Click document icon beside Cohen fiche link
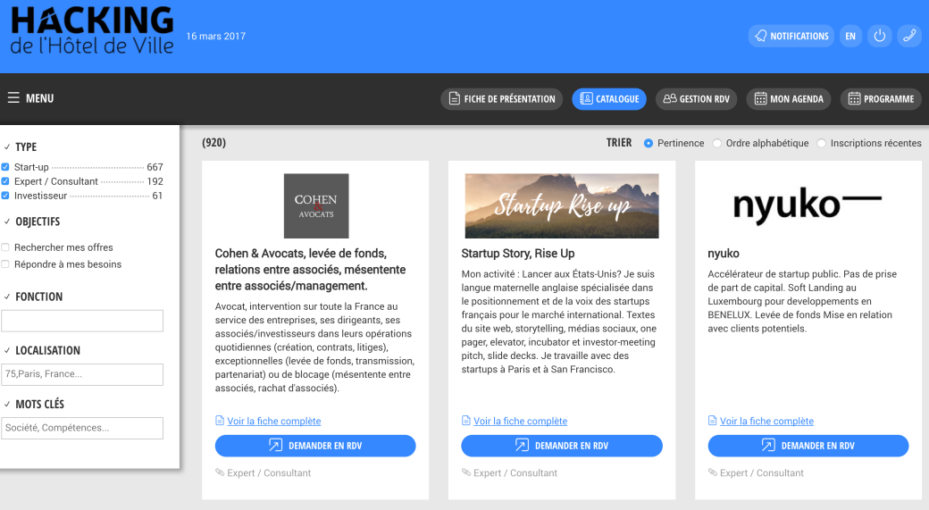 click(220, 421)
